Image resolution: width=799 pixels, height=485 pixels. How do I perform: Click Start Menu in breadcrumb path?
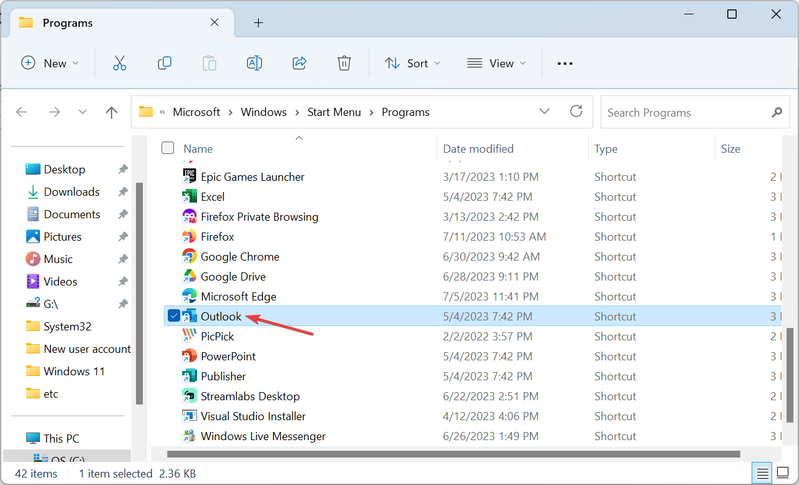pos(334,112)
